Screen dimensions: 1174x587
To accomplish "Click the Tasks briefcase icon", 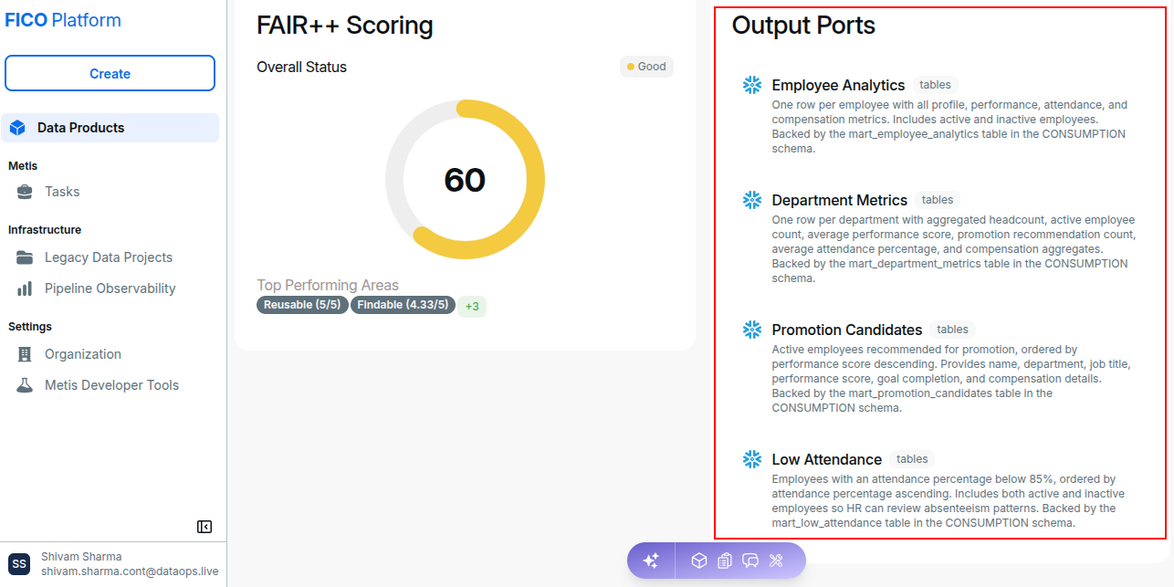I will point(26,192).
